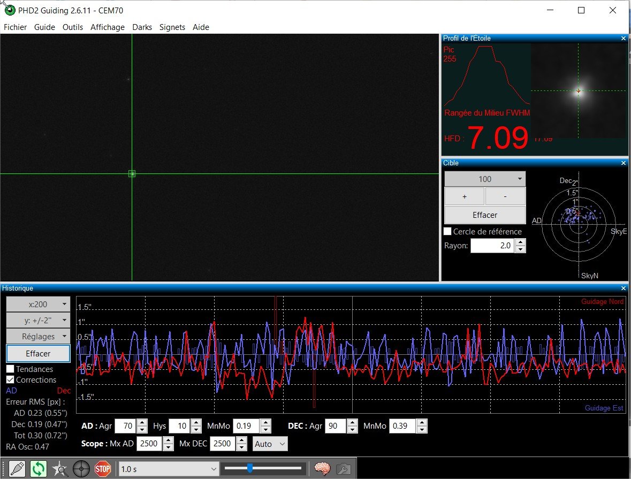Click the Effacer button in Cible panel
The height and width of the screenshot is (479, 631).
[x=485, y=215]
